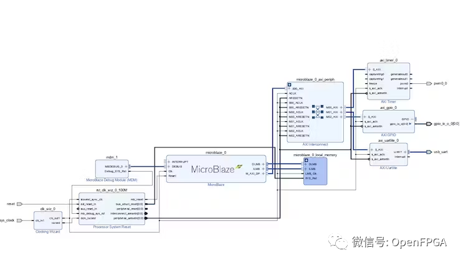Expand the M00_AXI interface pin

[341, 107]
